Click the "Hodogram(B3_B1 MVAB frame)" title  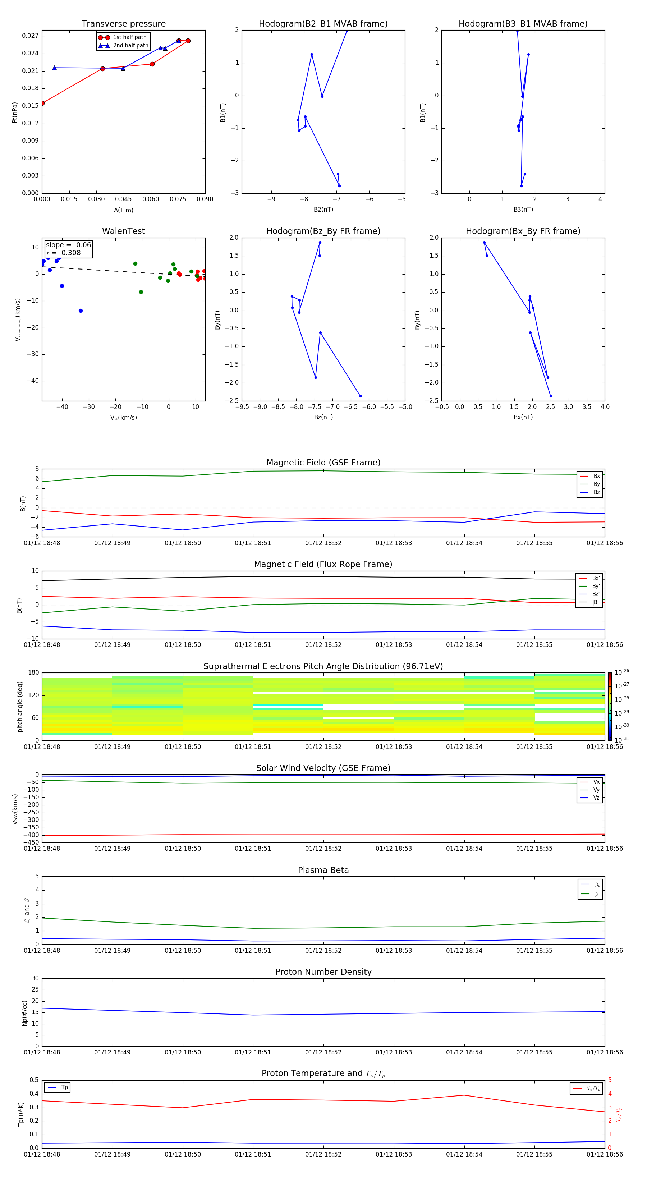[x=523, y=24]
